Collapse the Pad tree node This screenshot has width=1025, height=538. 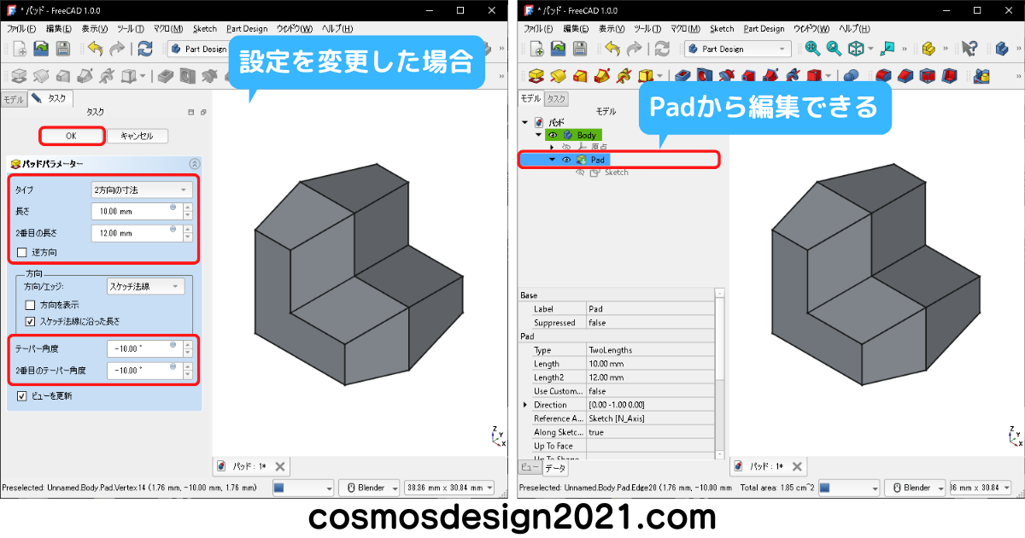[x=552, y=160]
